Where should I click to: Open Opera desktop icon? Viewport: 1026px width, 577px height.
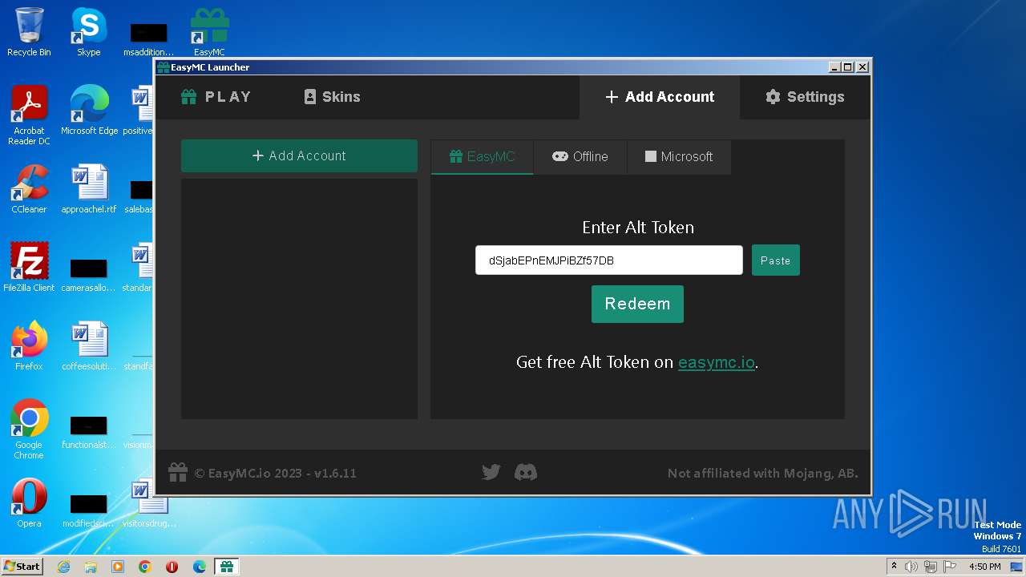click(29, 503)
